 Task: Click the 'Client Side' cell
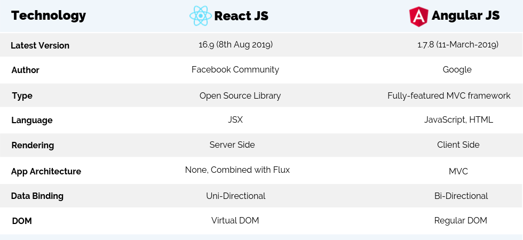pos(458,145)
